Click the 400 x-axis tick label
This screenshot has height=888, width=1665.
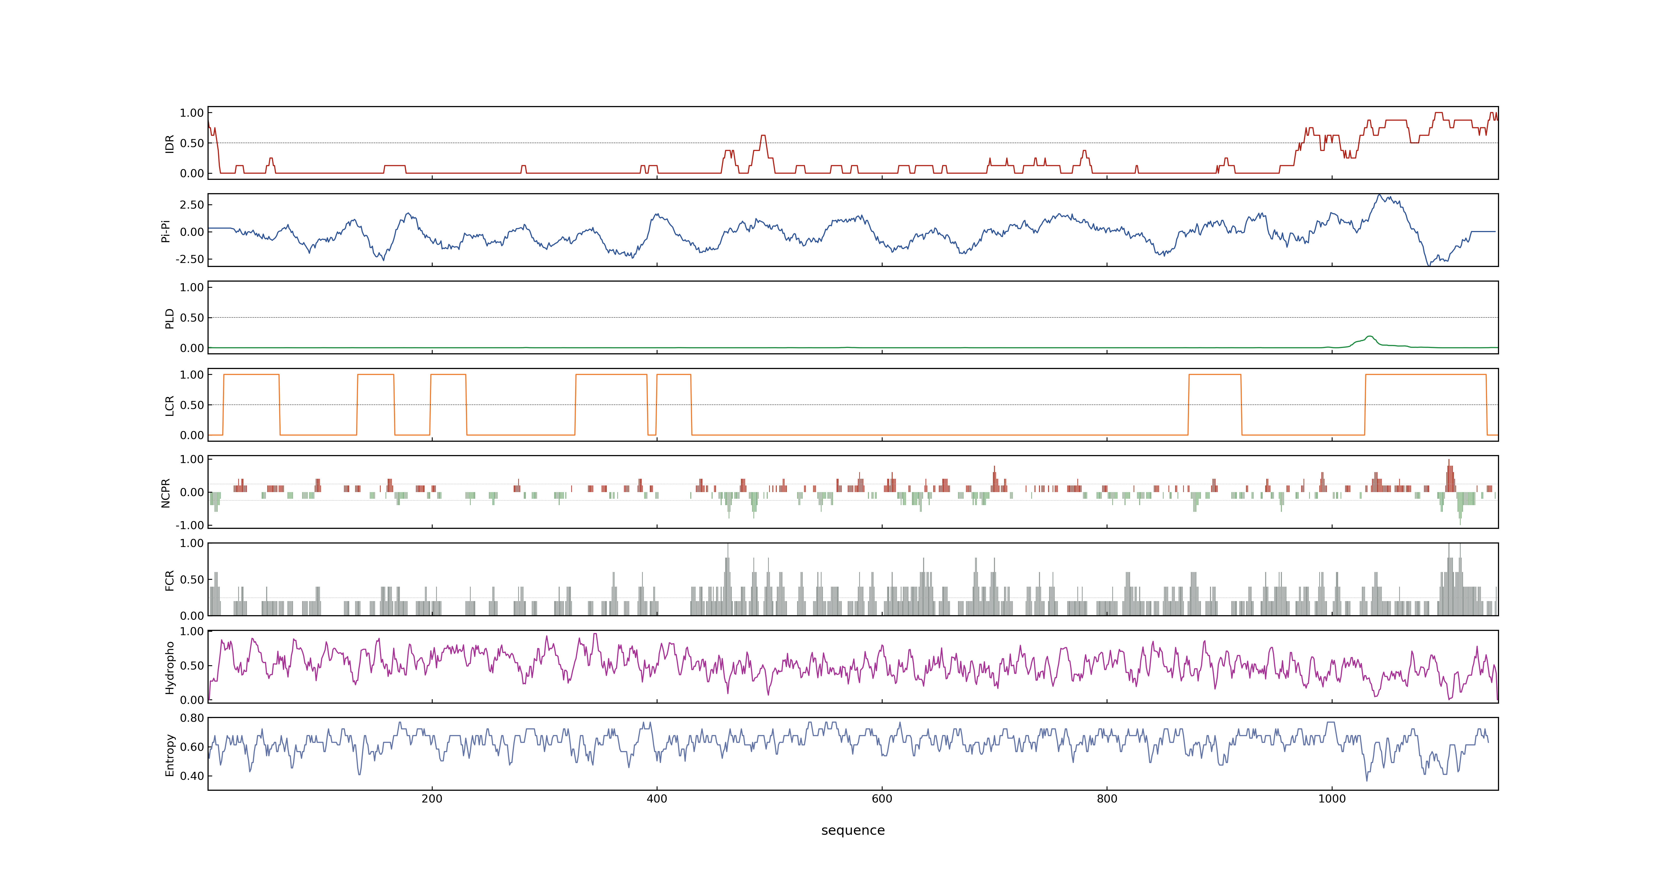pyautogui.click(x=657, y=799)
